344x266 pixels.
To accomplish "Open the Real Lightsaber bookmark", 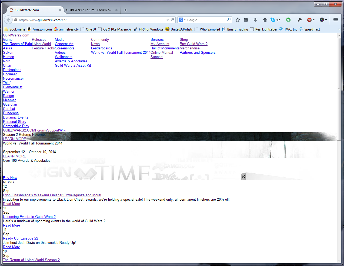I will coord(263,29).
